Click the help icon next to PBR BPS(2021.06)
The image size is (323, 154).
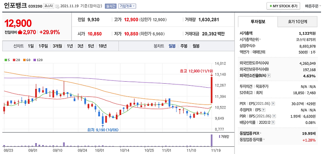point(274,116)
